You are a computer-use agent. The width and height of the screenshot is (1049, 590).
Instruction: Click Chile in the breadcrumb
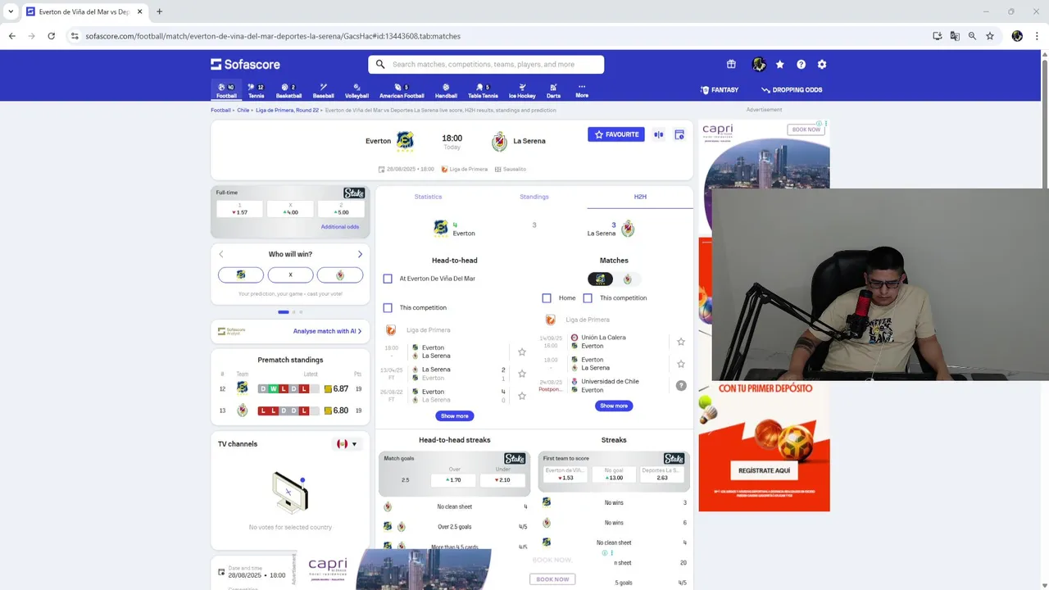click(243, 110)
